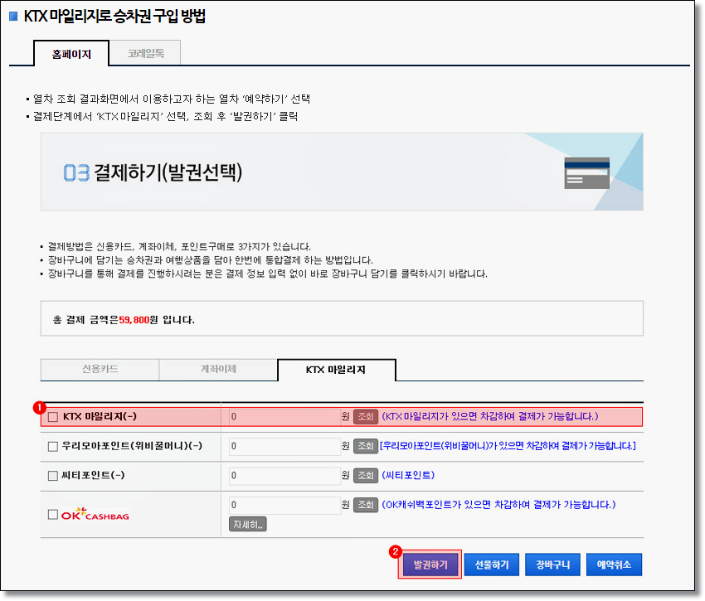This screenshot has width=705, height=601.
Task: Click the KTX 마일리지 amount field
Action: 284,417
